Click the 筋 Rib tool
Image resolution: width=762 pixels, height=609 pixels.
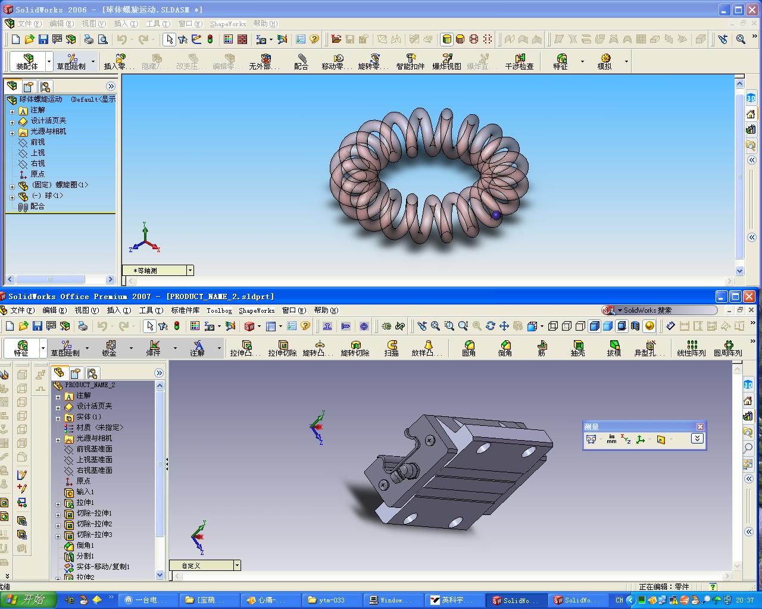(542, 348)
